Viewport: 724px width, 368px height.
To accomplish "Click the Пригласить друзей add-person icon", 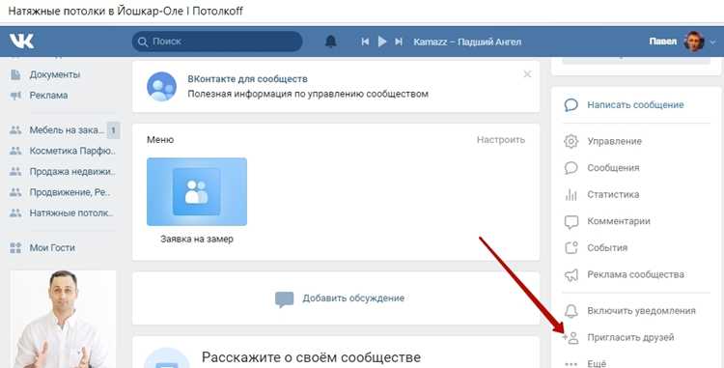I will click(571, 338).
